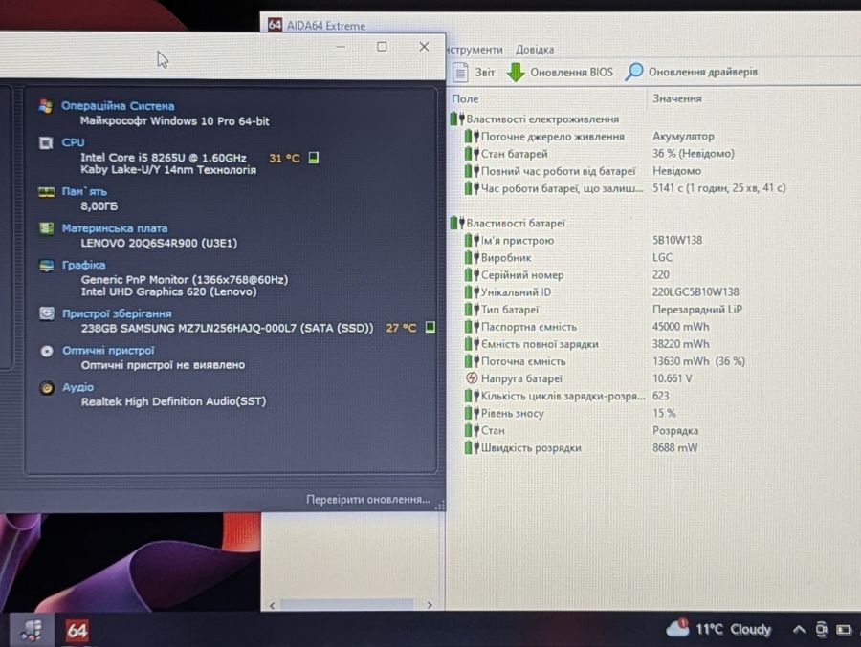Image resolution: width=861 pixels, height=647 pixels.
Task: Select the Повний час роботи від батареї row
Action: [x=653, y=171]
